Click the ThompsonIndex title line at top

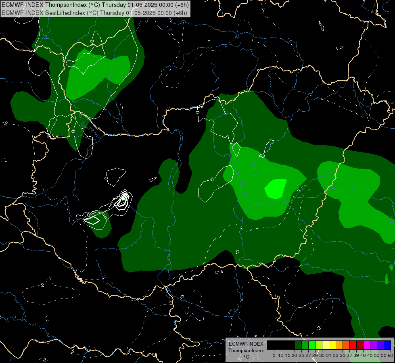pos(95,5)
